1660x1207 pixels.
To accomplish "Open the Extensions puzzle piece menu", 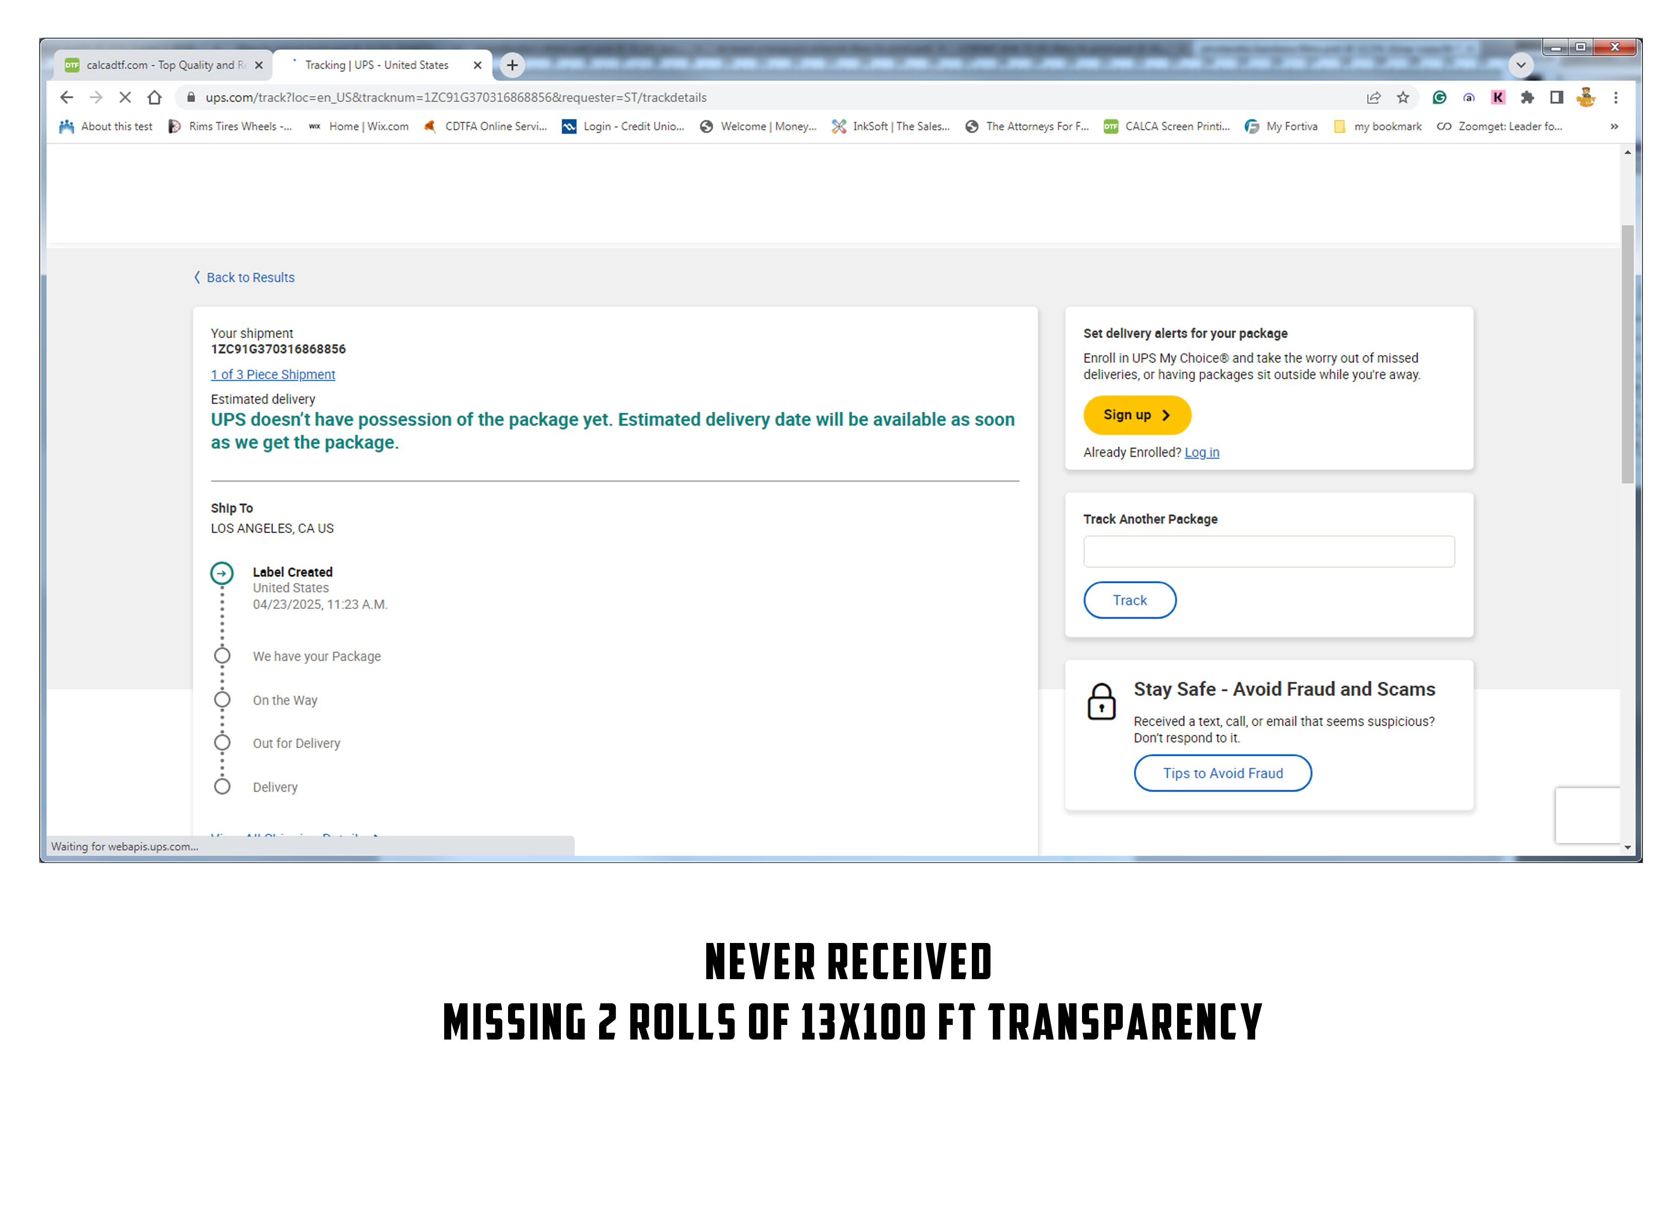I will 1527,98.
